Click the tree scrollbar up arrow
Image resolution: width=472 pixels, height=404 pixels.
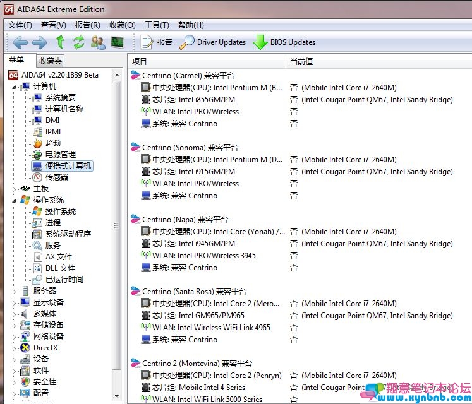pyautogui.click(x=117, y=75)
